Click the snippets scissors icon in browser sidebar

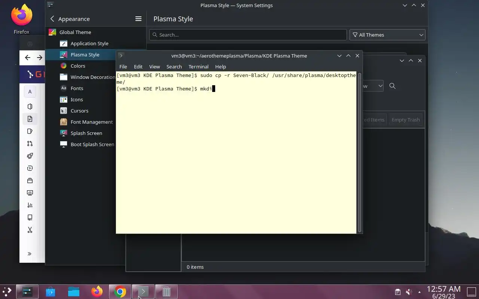(30, 230)
